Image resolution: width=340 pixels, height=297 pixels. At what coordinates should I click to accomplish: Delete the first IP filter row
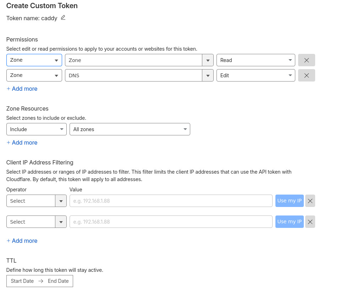310,201
